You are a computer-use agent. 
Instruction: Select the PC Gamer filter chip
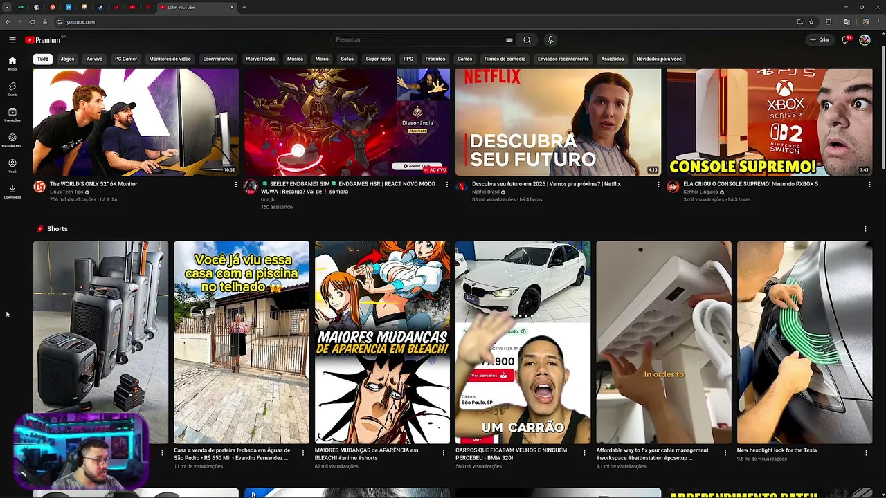[126, 59]
